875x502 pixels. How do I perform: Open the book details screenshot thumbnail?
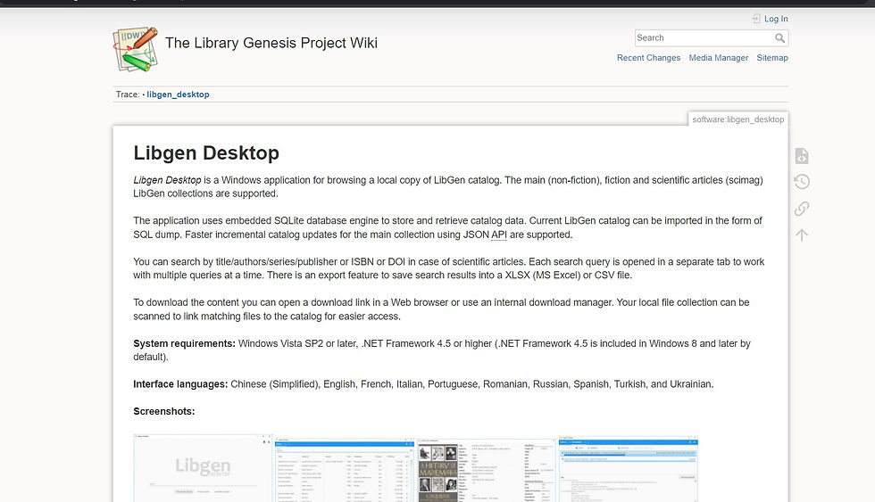tap(486, 469)
